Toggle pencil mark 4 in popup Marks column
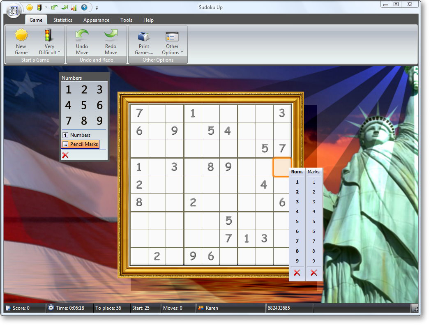Screen dimensions: 431x327 314,212
